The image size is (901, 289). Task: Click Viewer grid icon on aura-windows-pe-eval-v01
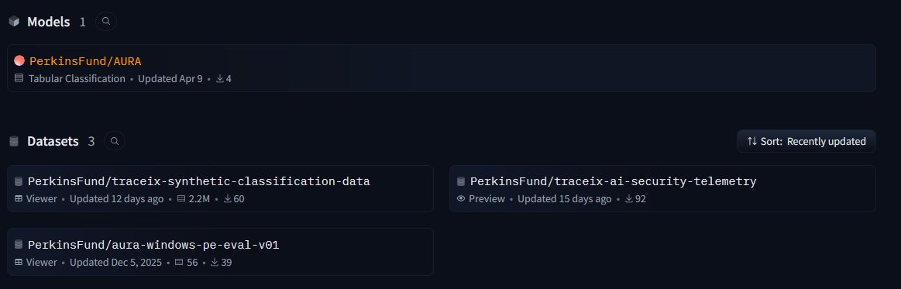pyautogui.click(x=19, y=262)
